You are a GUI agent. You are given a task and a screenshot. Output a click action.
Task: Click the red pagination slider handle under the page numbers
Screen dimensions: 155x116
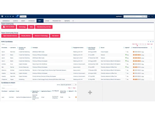[x=137, y=45]
